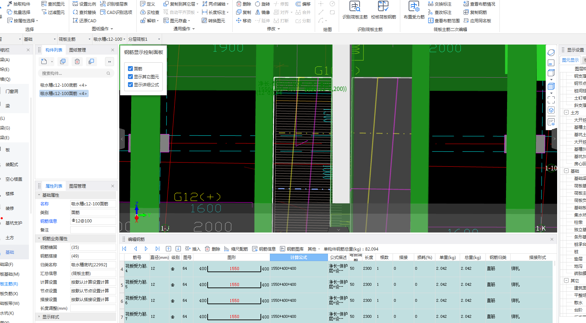This screenshot has height=323, width=586.
Task: Click the 基坑支护 navigation category
Action: point(14,223)
